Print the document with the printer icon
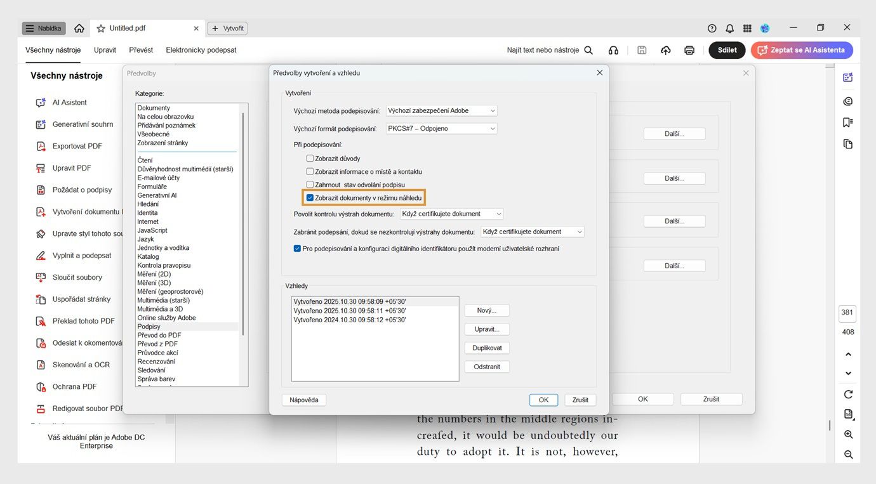 (689, 50)
